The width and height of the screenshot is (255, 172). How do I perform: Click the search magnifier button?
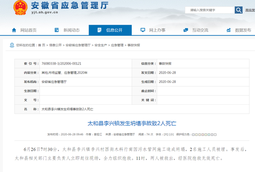point(238,10)
